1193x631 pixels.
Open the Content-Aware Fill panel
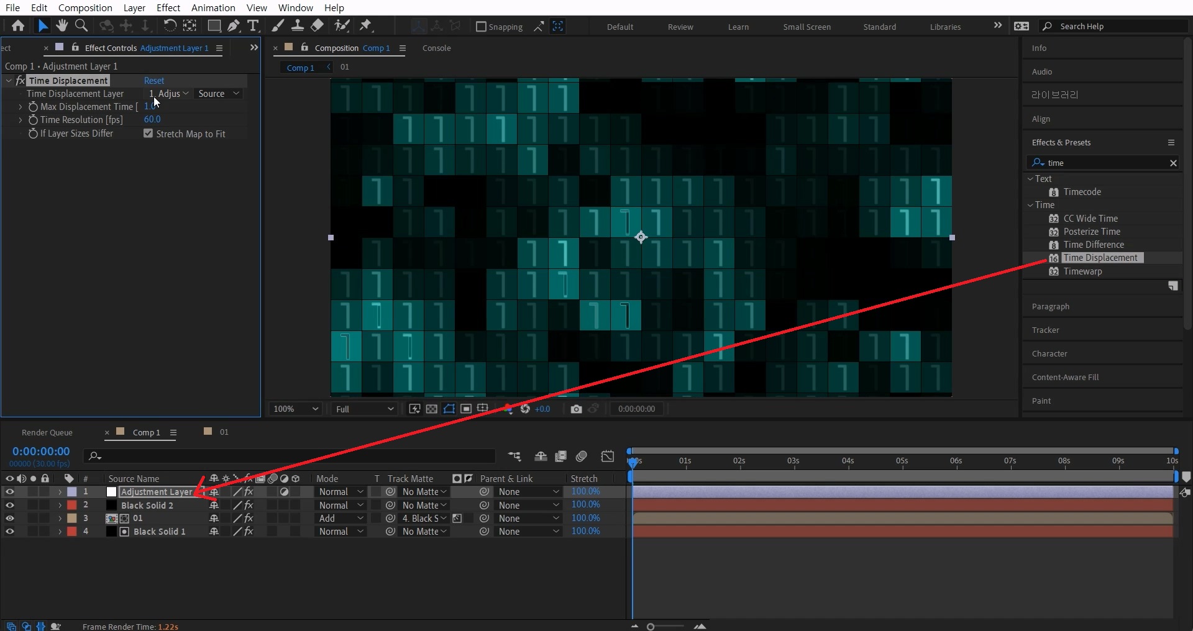click(1065, 377)
